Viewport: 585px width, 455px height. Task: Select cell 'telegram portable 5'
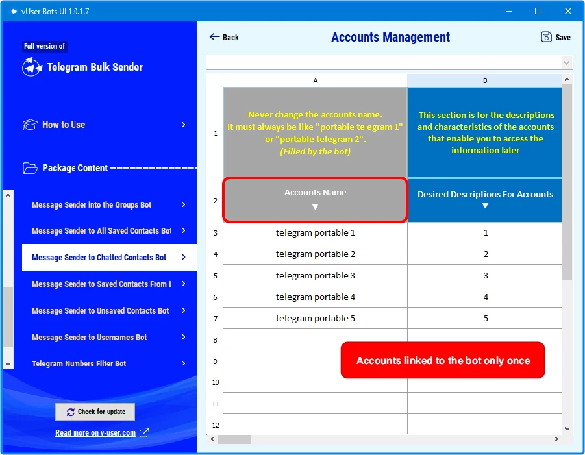(316, 319)
